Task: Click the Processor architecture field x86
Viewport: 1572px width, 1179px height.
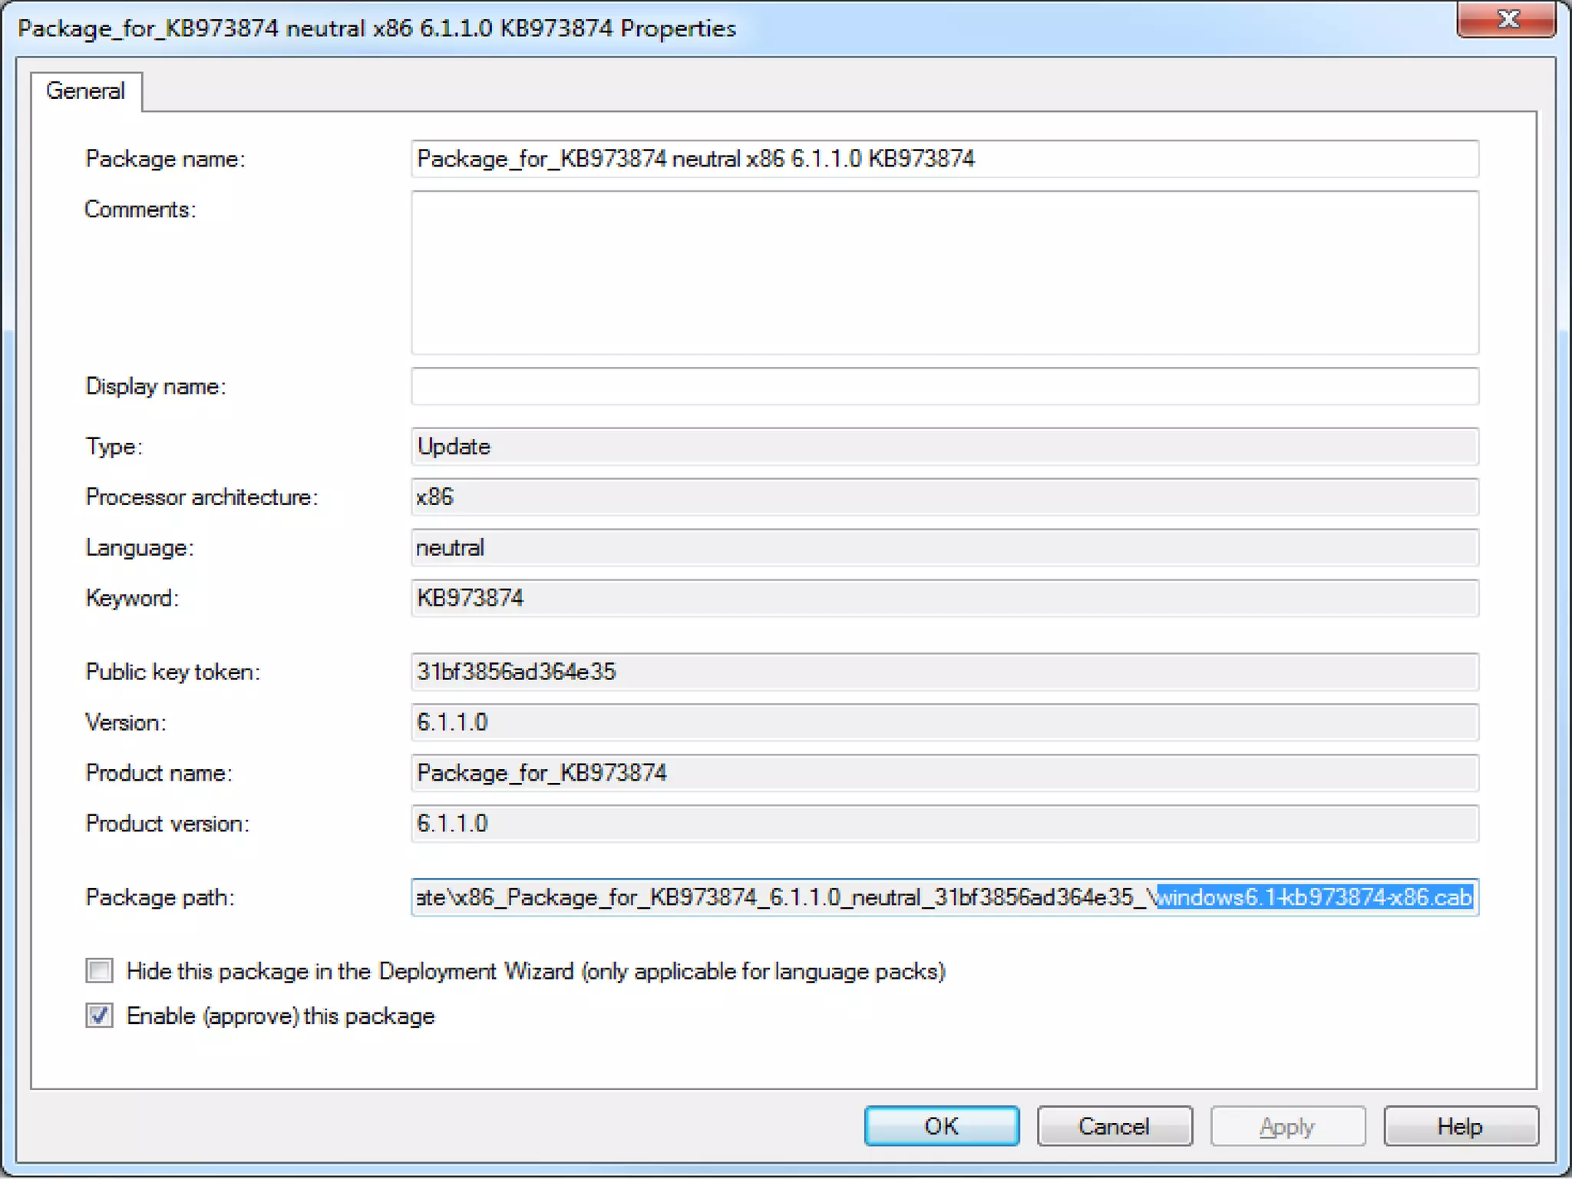Action: point(945,497)
